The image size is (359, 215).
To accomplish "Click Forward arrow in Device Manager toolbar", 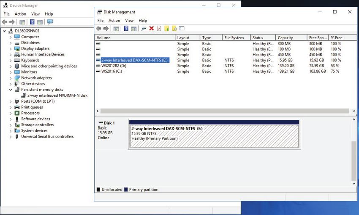I will pyautogui.click(x=12, y=22).
